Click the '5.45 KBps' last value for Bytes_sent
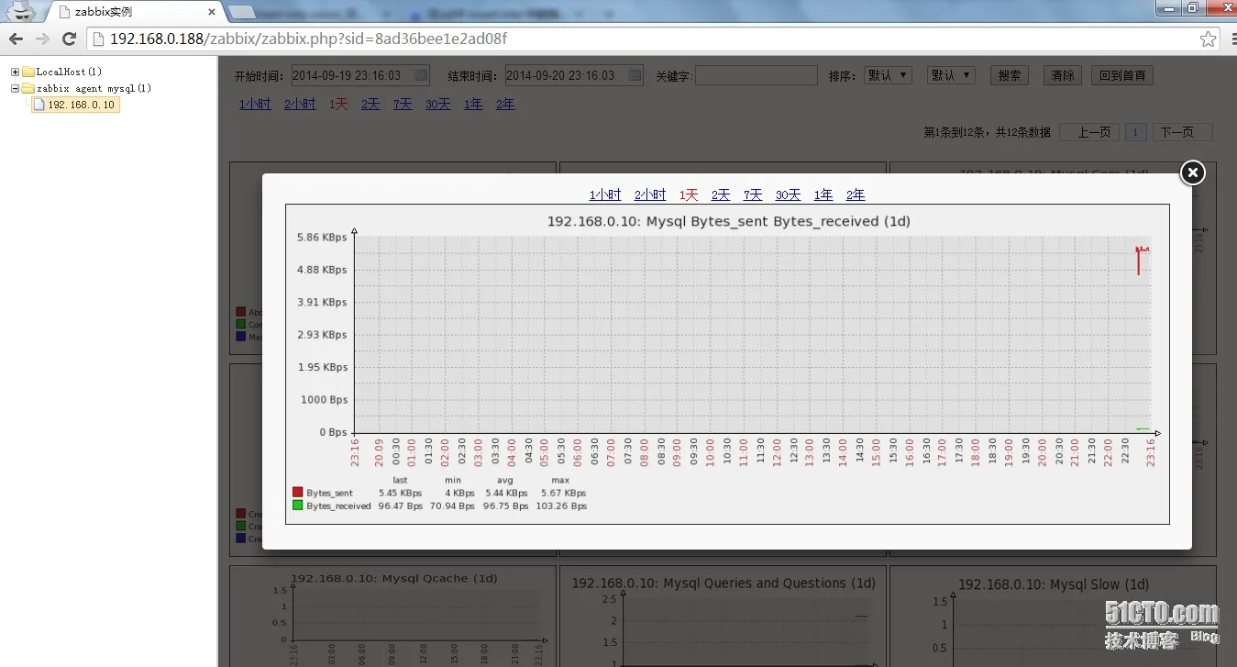This screenshot has width=1237, height=667. 401,493
